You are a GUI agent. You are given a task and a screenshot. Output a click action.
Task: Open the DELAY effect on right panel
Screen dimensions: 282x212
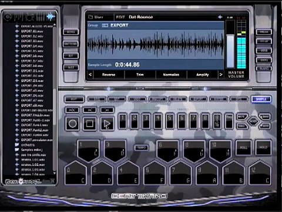tap(264, 41)
